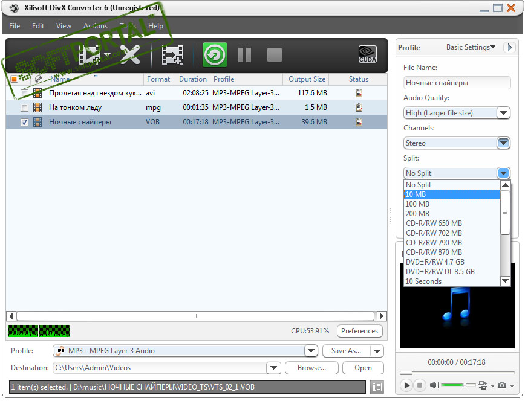Click film icon of На тонком льду row
Image resolution: width=525 pixels, height=401 pixels.
click(x=37, y=107)
